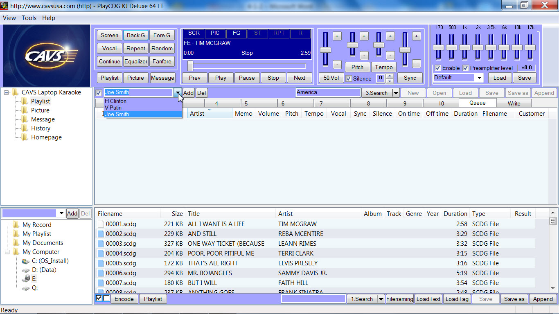Click the 170 Hz equalizer band slider
This screenshot has width=559, height=314.
click(x=439, y=47)
